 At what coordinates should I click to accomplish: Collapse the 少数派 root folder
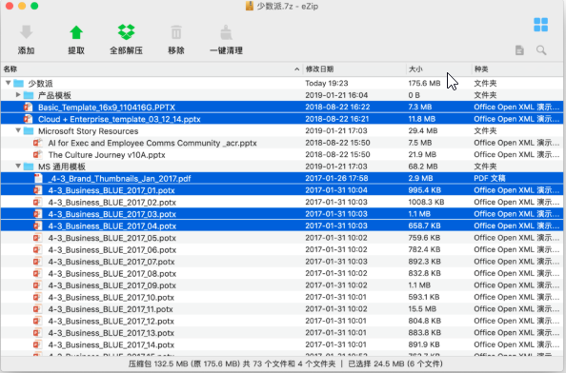coord(8,83)
